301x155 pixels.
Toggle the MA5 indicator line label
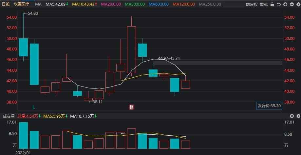pos(57,4)
